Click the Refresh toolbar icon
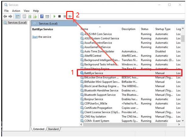 pos(30,16)
